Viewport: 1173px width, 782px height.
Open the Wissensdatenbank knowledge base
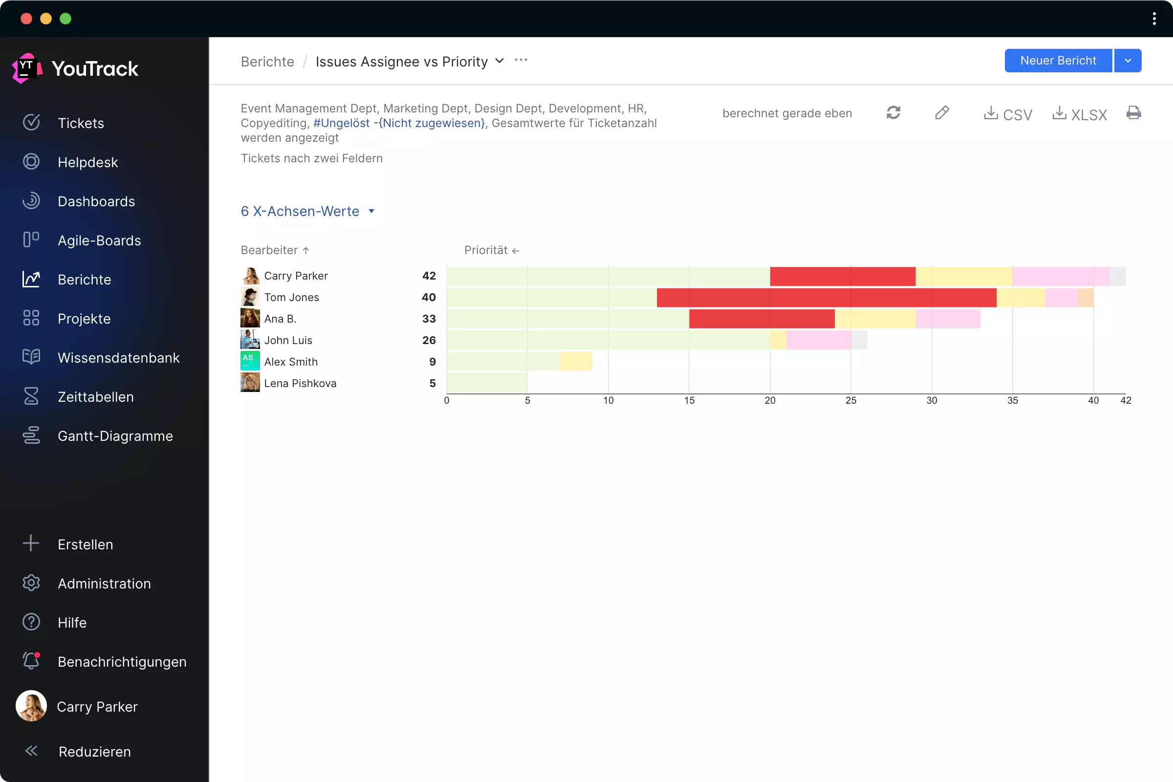pyautogui.click(x=119, y=358)
